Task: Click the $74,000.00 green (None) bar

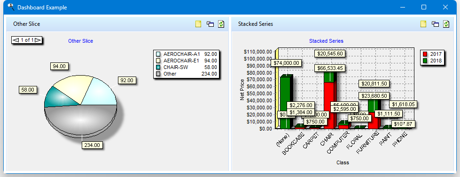Action: [285, 102]
